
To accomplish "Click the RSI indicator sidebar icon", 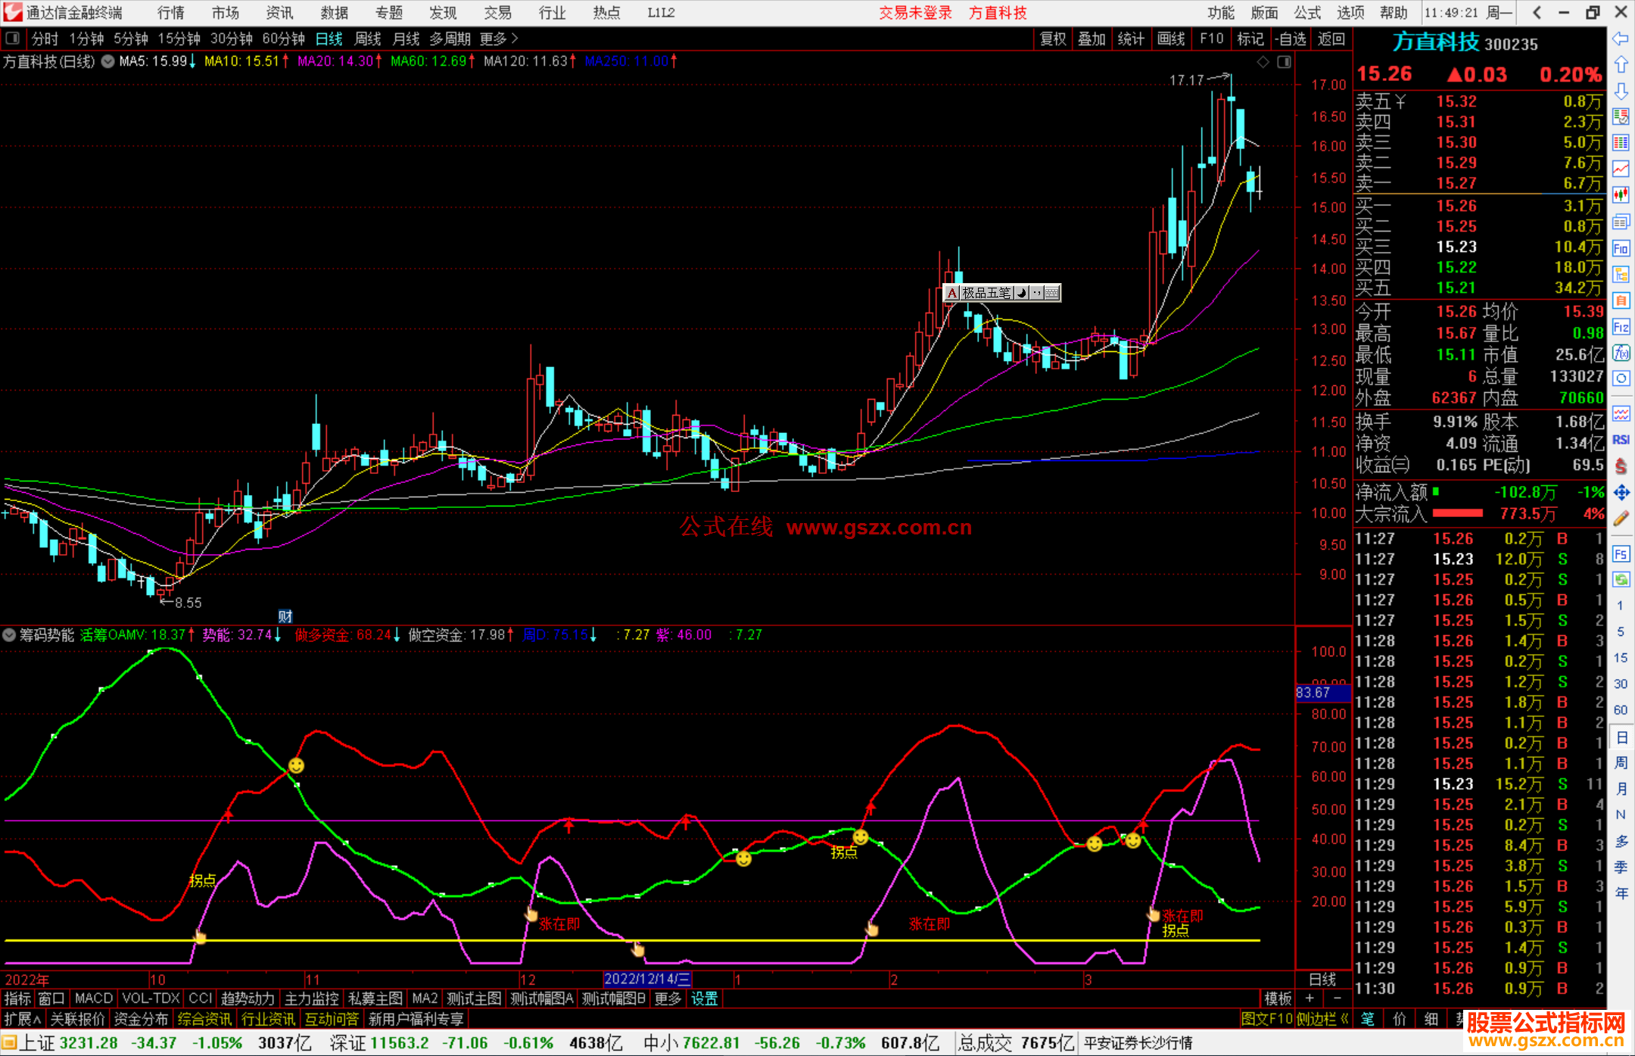I will (x=1621, y=440).
